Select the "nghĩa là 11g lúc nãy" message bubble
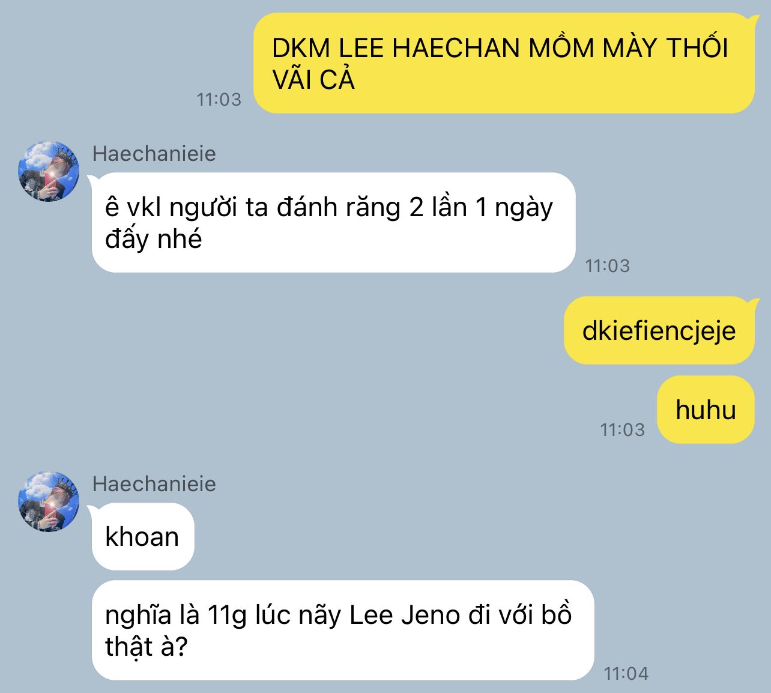 click(x=343, y=631)
